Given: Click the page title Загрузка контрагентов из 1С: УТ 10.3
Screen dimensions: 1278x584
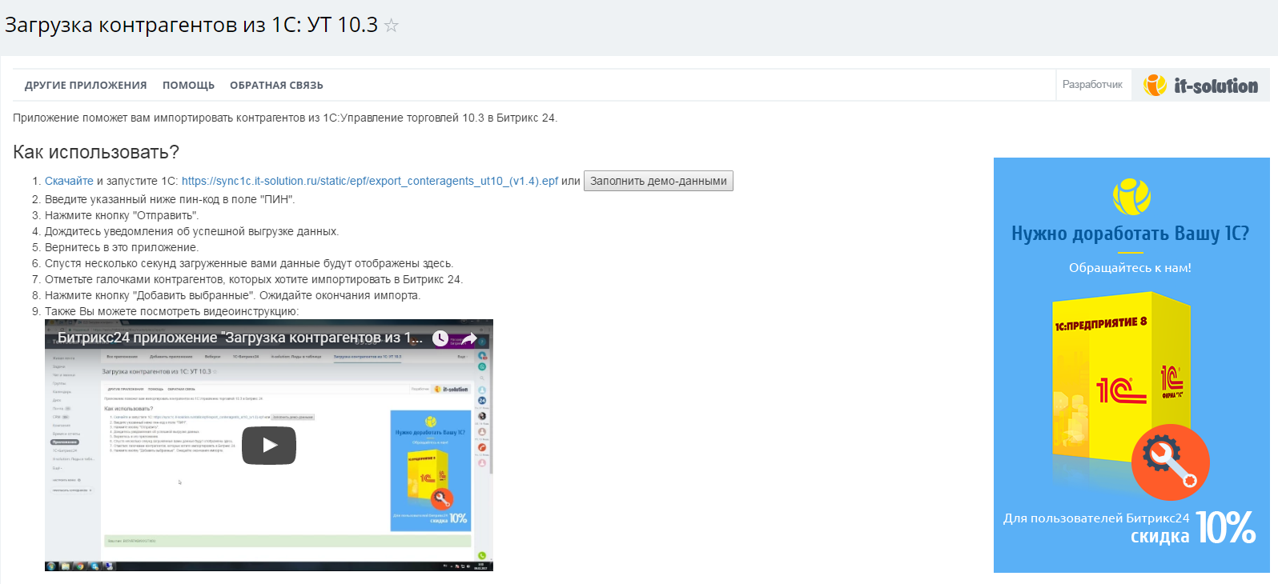Looking at the screenshot, I should click(x=191, y=25).
